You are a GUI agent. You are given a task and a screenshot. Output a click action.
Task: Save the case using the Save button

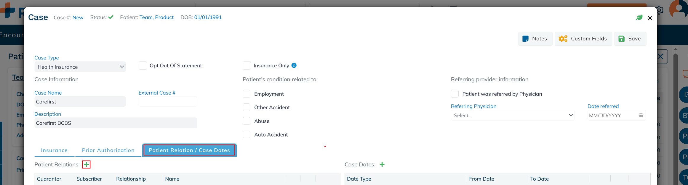[630, 39]
